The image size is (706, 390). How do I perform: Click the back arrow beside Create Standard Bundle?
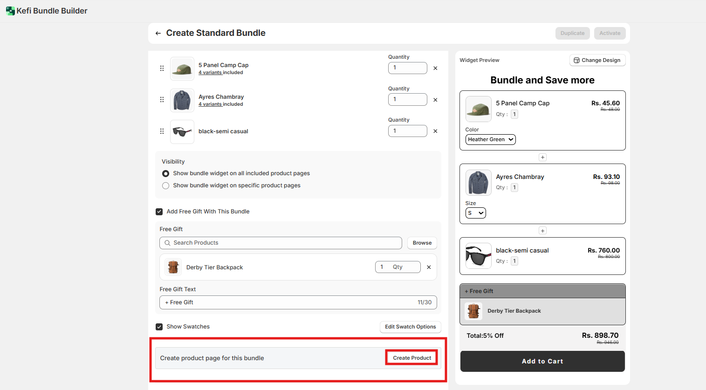click(x=158, y=33)
